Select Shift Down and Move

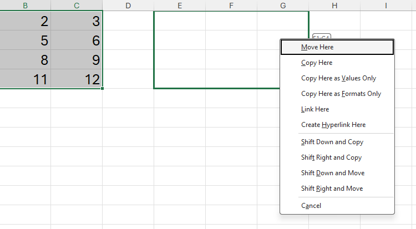click(x=333, y=173)
